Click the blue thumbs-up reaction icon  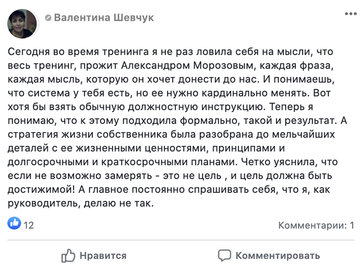coord(15,223)
